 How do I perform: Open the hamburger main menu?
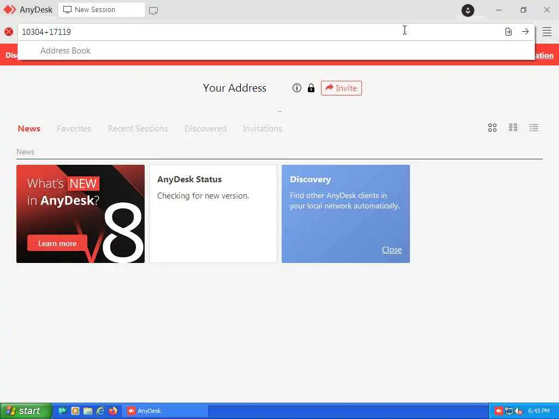click(547, 32)
